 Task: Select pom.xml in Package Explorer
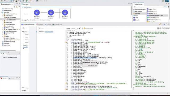12,40
